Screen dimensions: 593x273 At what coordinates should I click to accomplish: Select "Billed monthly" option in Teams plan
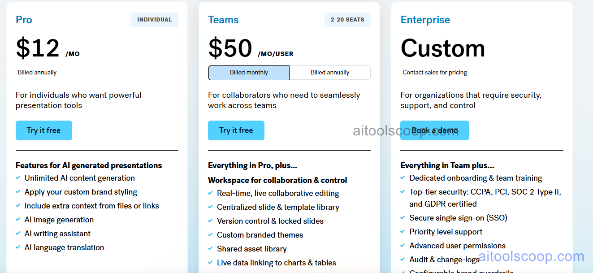pos(249,73)
